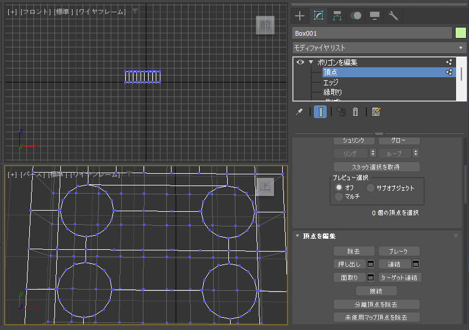Open the green object color swatch
Viewport: 469px width, 330px height.
click(461, 33)
